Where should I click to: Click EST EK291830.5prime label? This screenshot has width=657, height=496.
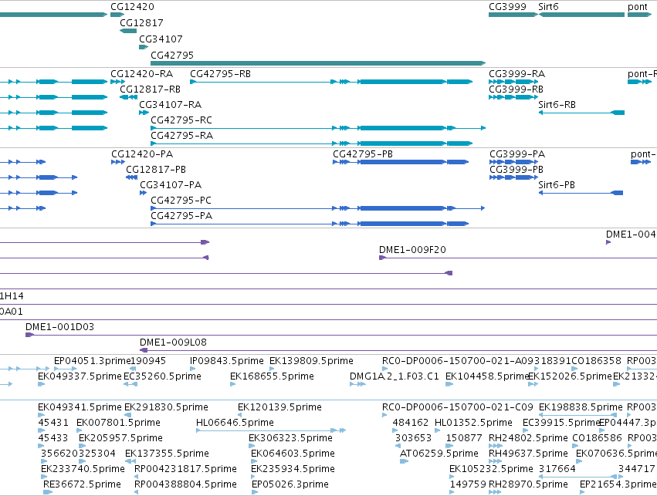[x=166, y=407]
